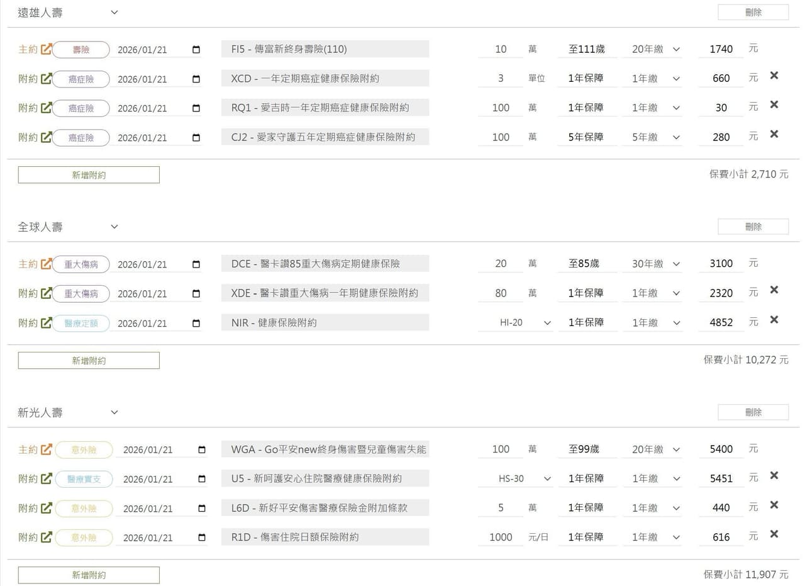Remove the R1D rider with its X icon
Screen dimensions: 805x586
pyautogui.click(x=774, y=534)
